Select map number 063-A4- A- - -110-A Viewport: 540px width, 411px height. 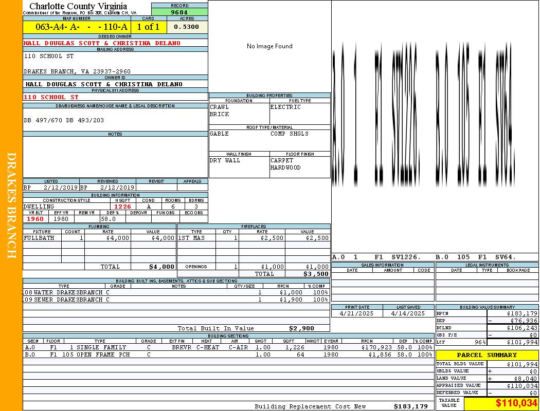(x=82, y=27)
